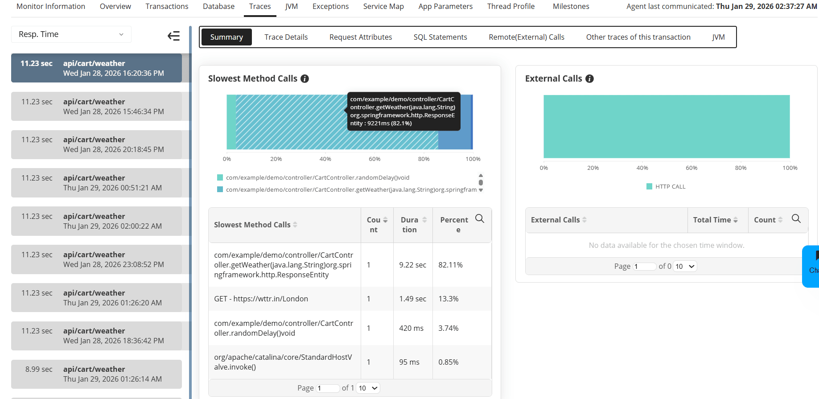Collapse the trace list sidebar icon

(x=173, y=36)
